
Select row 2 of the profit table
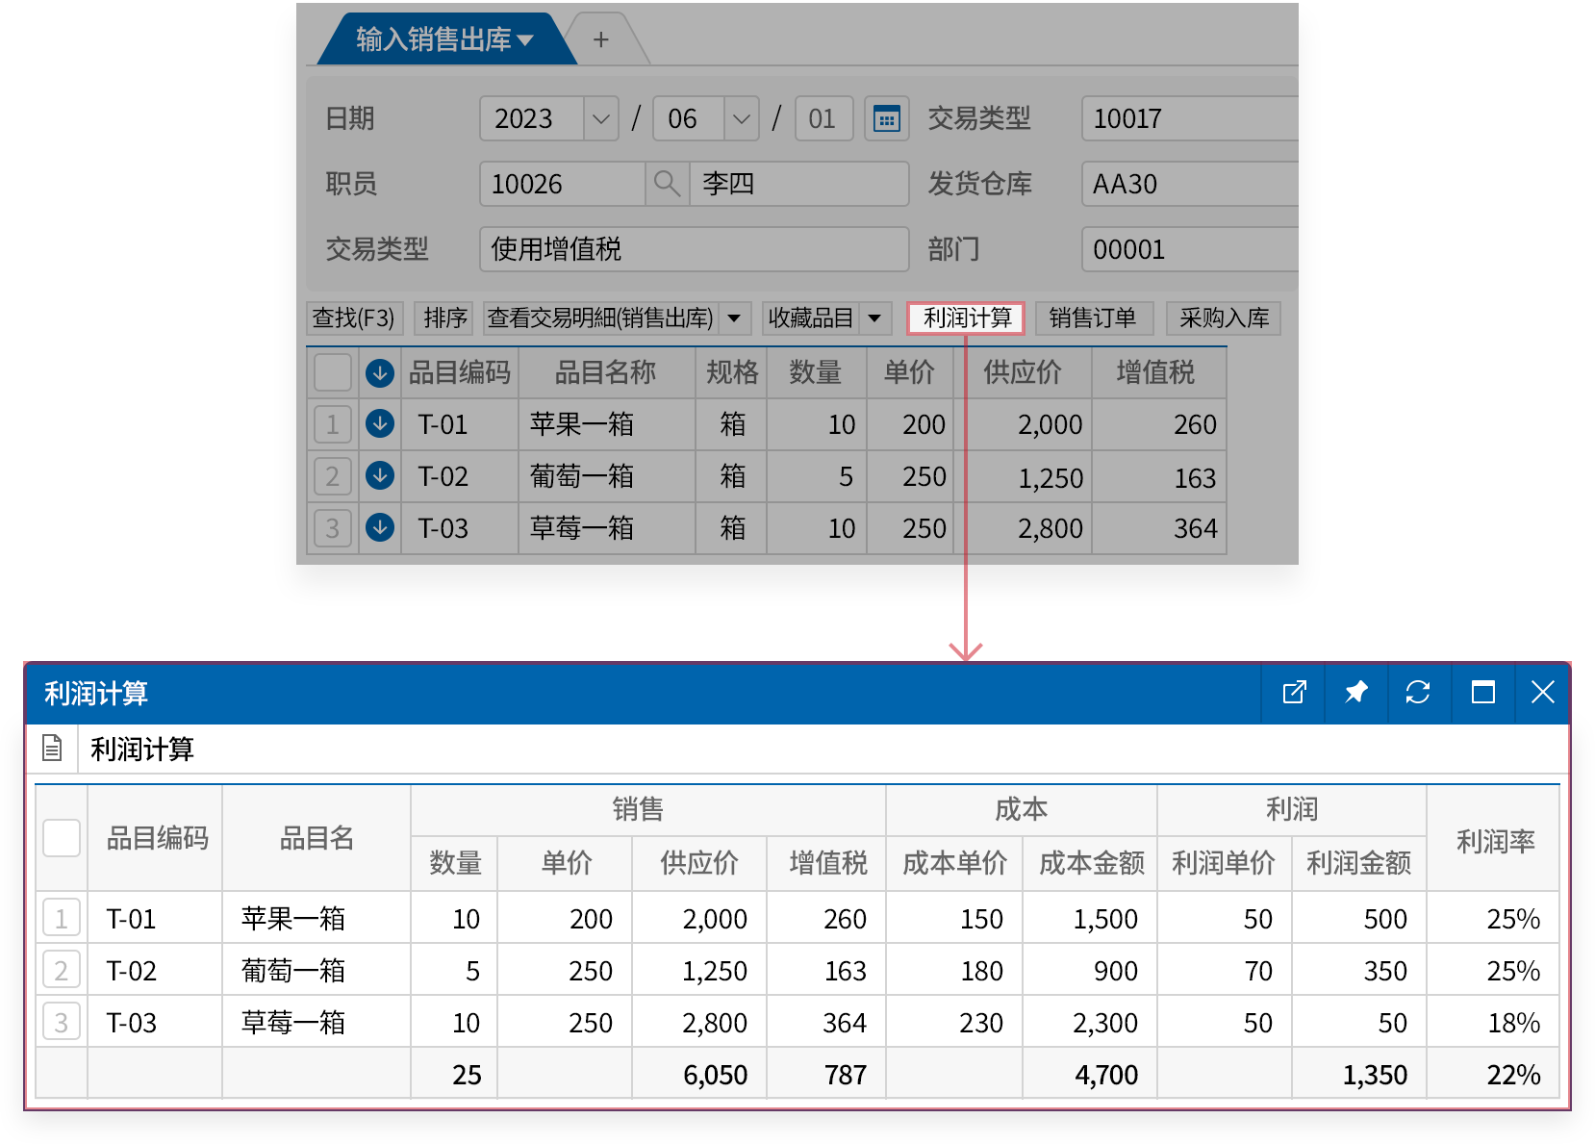[61, 970]
